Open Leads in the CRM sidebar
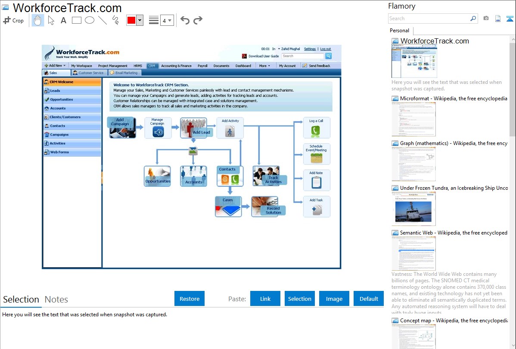The height and width of the screenshot is (349, 516). (72, 91)
